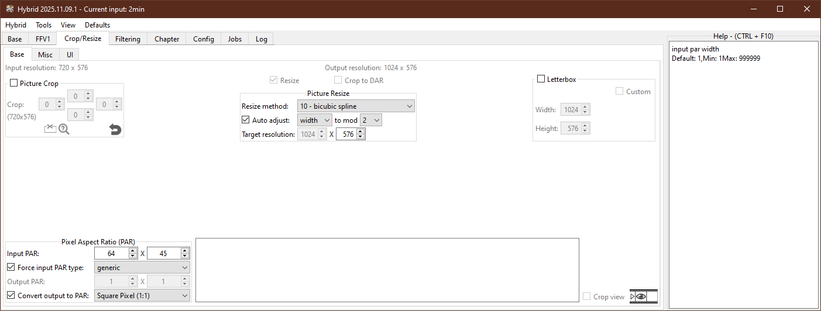Click the reset crop undo arrow
This screenshot has height=311, width=821.
(x=115, y=129)
